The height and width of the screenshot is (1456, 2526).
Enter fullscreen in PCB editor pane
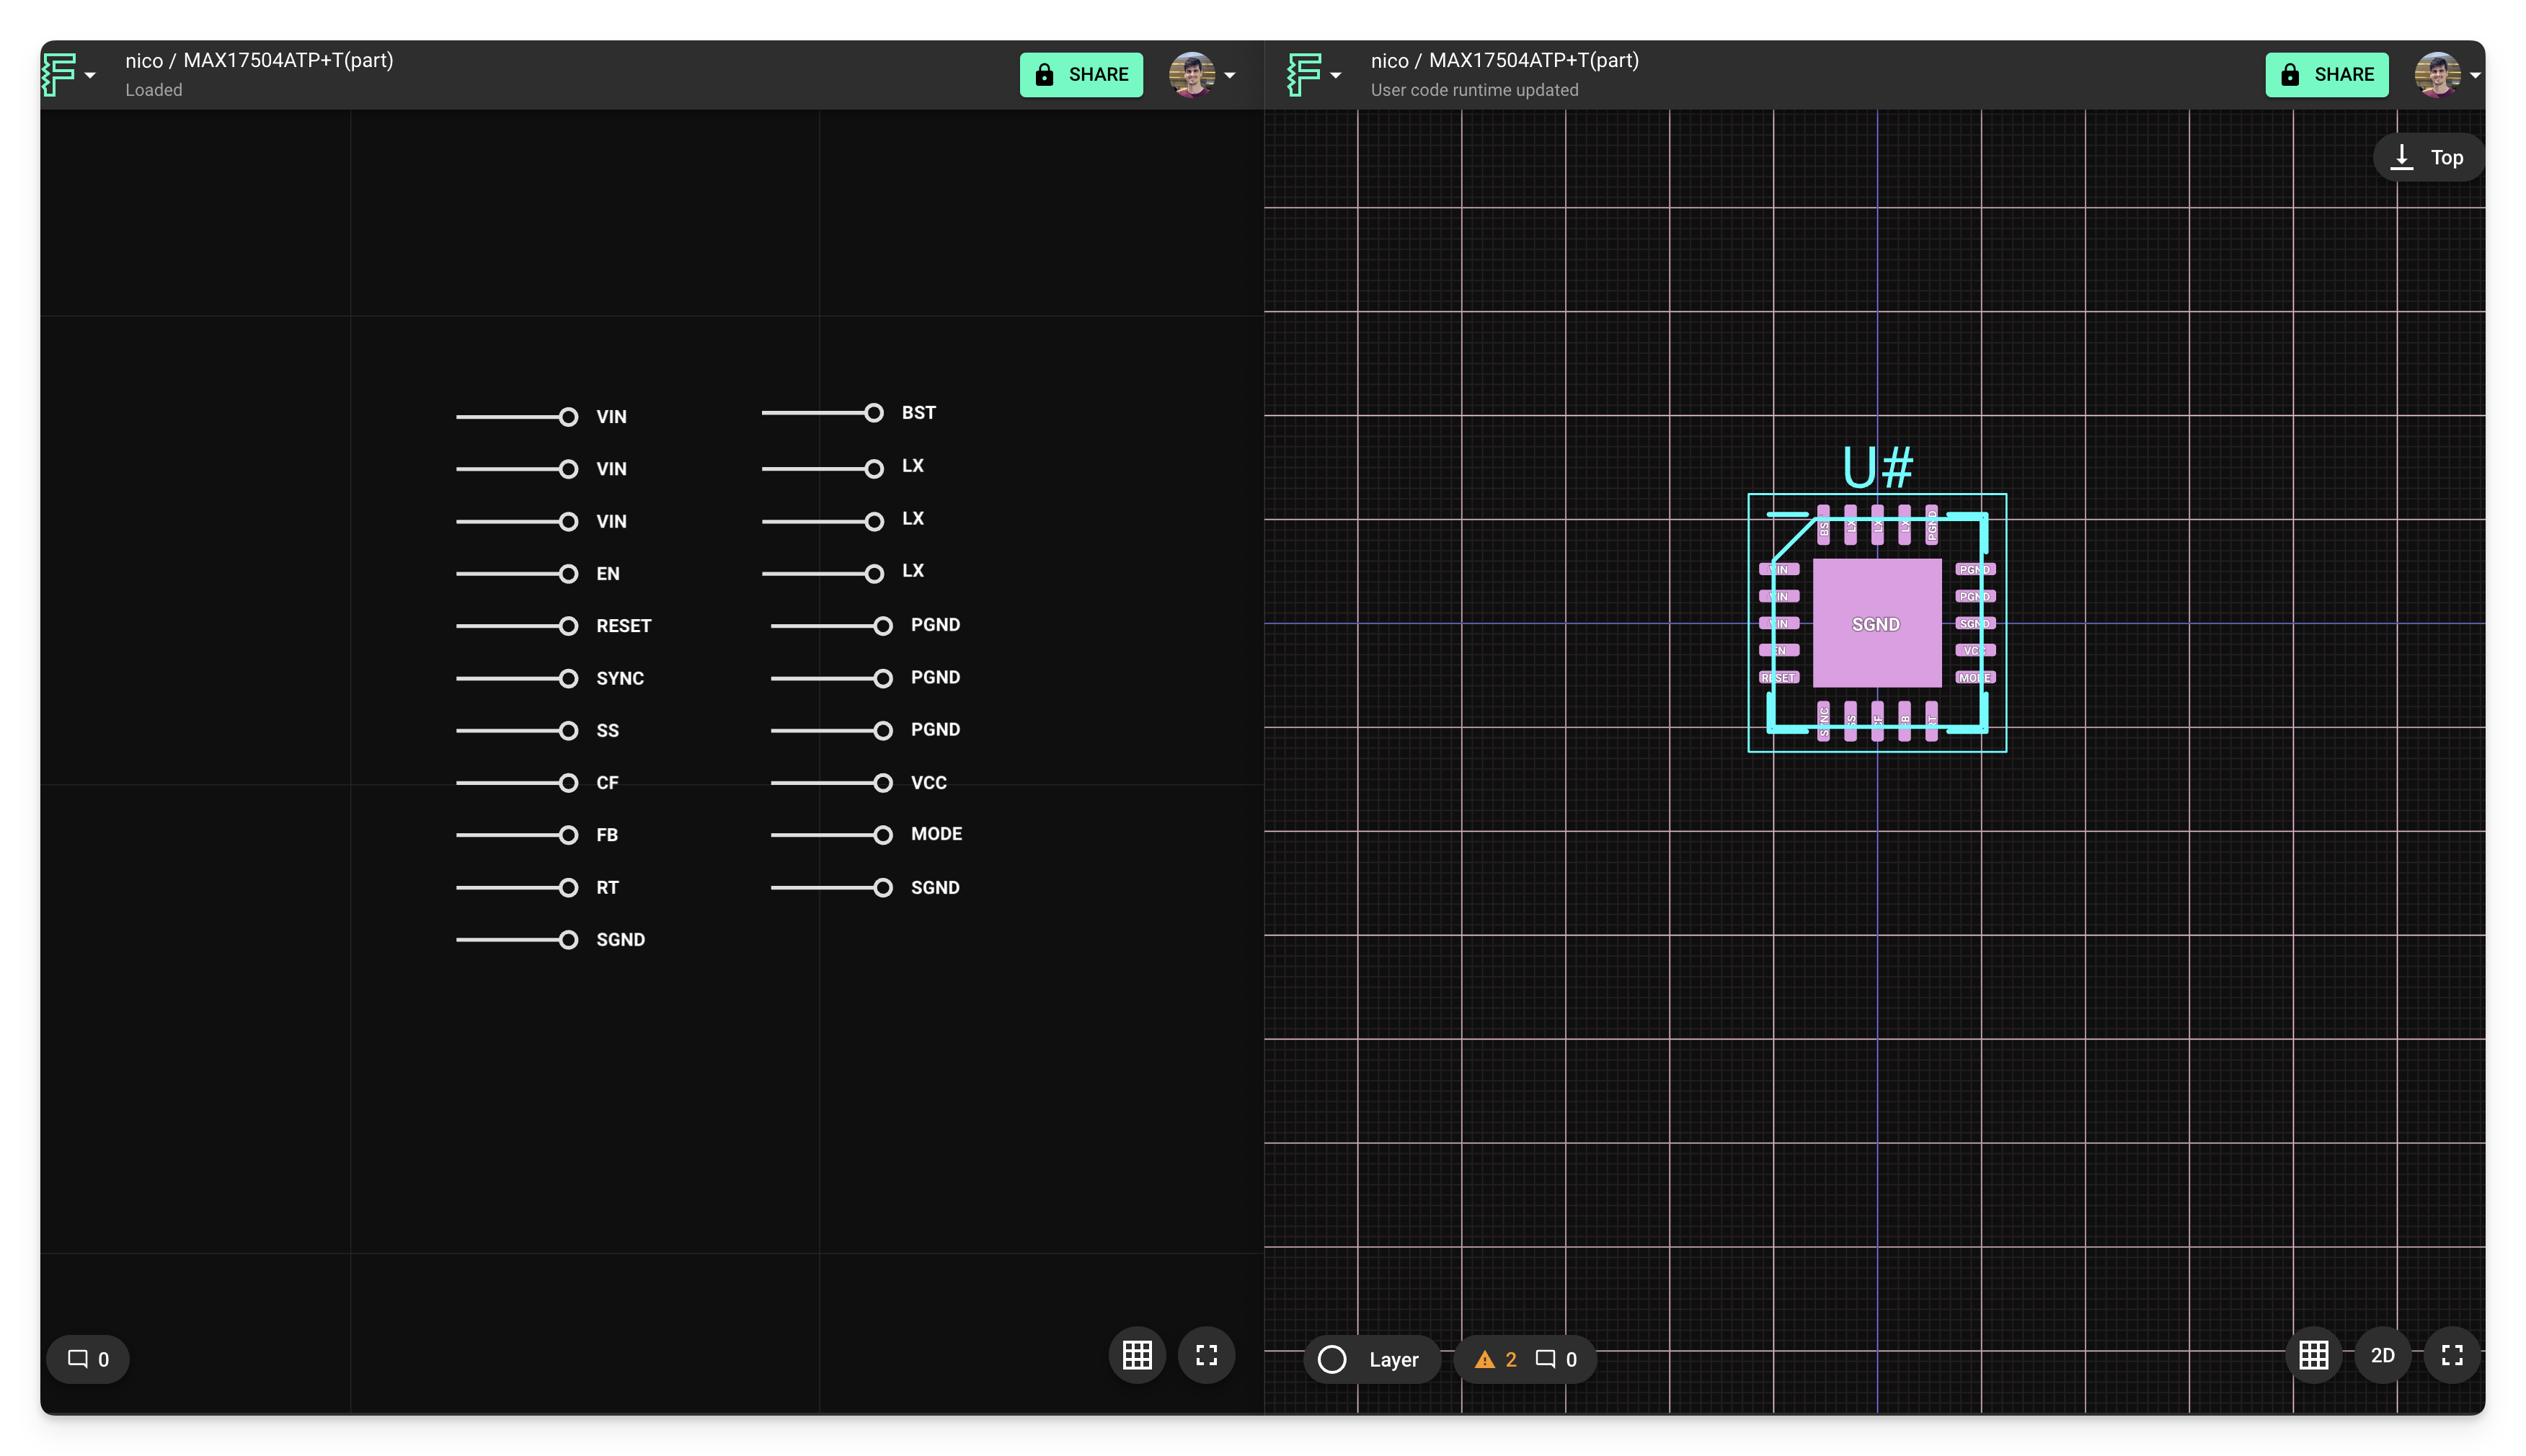pos(2451,1356)
